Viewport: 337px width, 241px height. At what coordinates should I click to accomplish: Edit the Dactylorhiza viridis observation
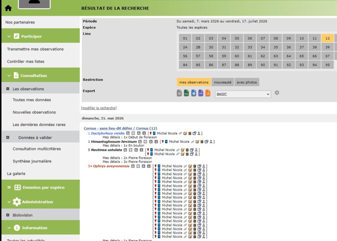pyautogui.click(x=185, y=133)
